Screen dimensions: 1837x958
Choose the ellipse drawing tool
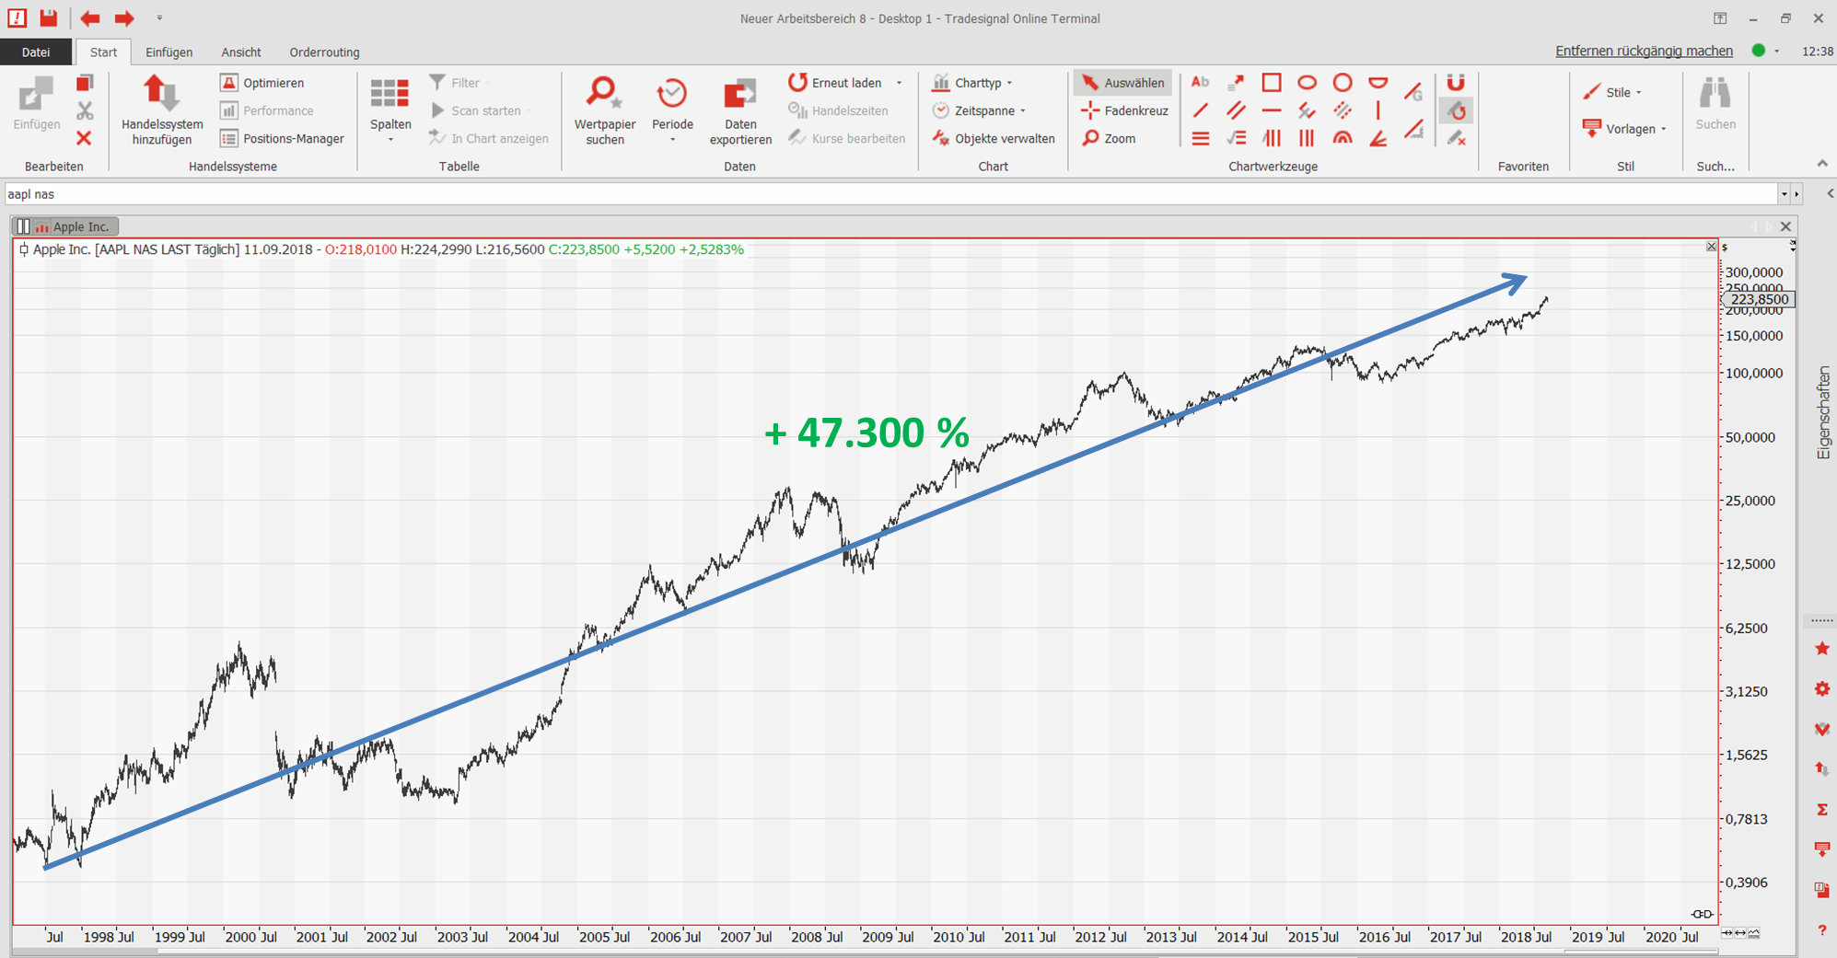(1307, 83)
